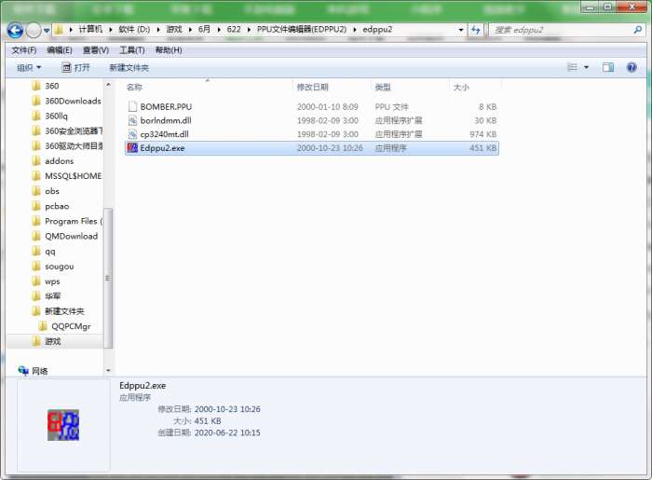Select the obs folder in tree

(x=52, y=191)
